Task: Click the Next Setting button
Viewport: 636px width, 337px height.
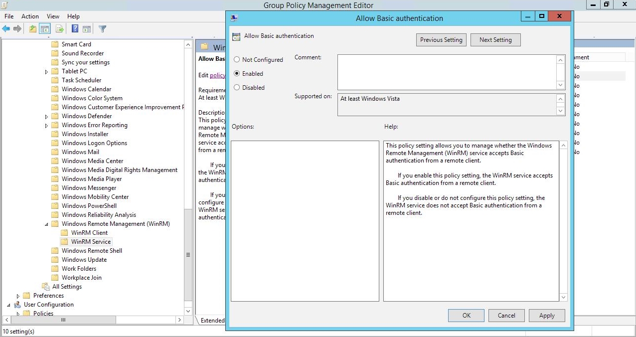Action: [495, 40]
